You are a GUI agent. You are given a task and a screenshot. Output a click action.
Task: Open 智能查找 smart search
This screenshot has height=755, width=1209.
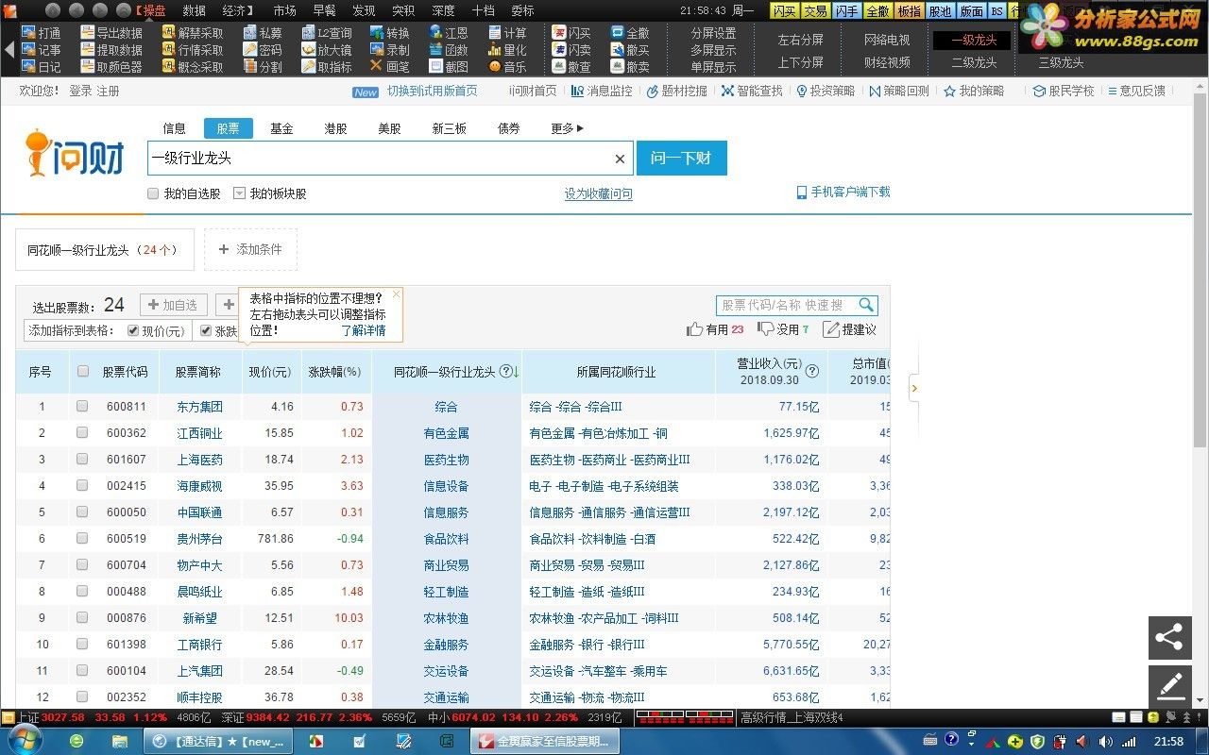752,92
